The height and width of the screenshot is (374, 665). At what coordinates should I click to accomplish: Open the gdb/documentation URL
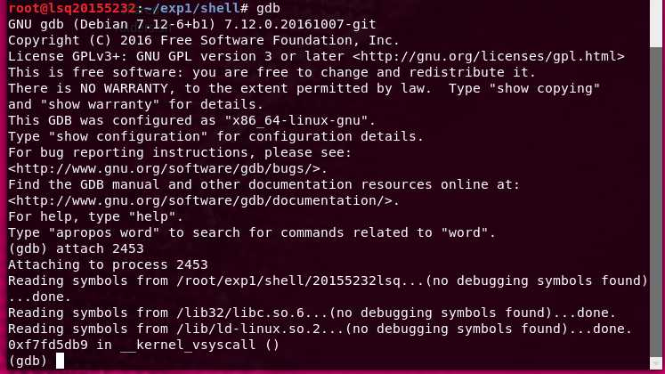[200, 200]
